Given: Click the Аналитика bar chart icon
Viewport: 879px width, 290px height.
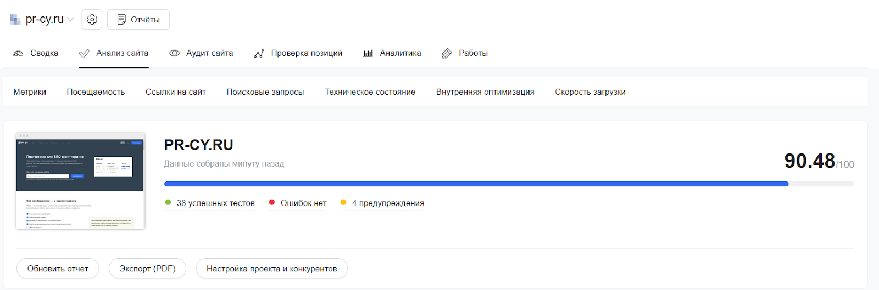Looking at the screenshot, I should pyautogui.click(x=368, y=53).
